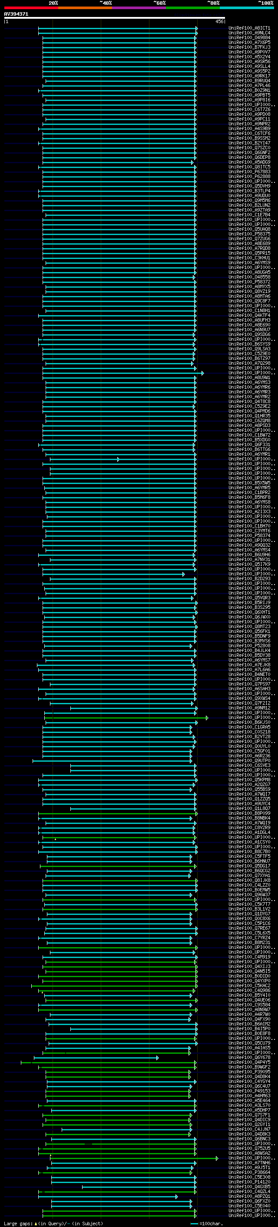Viewport: 278px width, 1227px height.
Task: Select the UniRef100_B6HNU7 label
Action: (x=249, y=861)
